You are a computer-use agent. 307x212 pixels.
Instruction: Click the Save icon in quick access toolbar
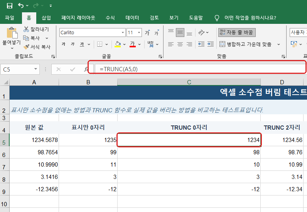click(x=9, y=6)
